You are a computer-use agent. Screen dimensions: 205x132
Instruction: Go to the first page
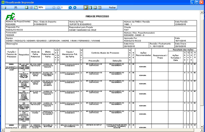[x=54, y=8]
